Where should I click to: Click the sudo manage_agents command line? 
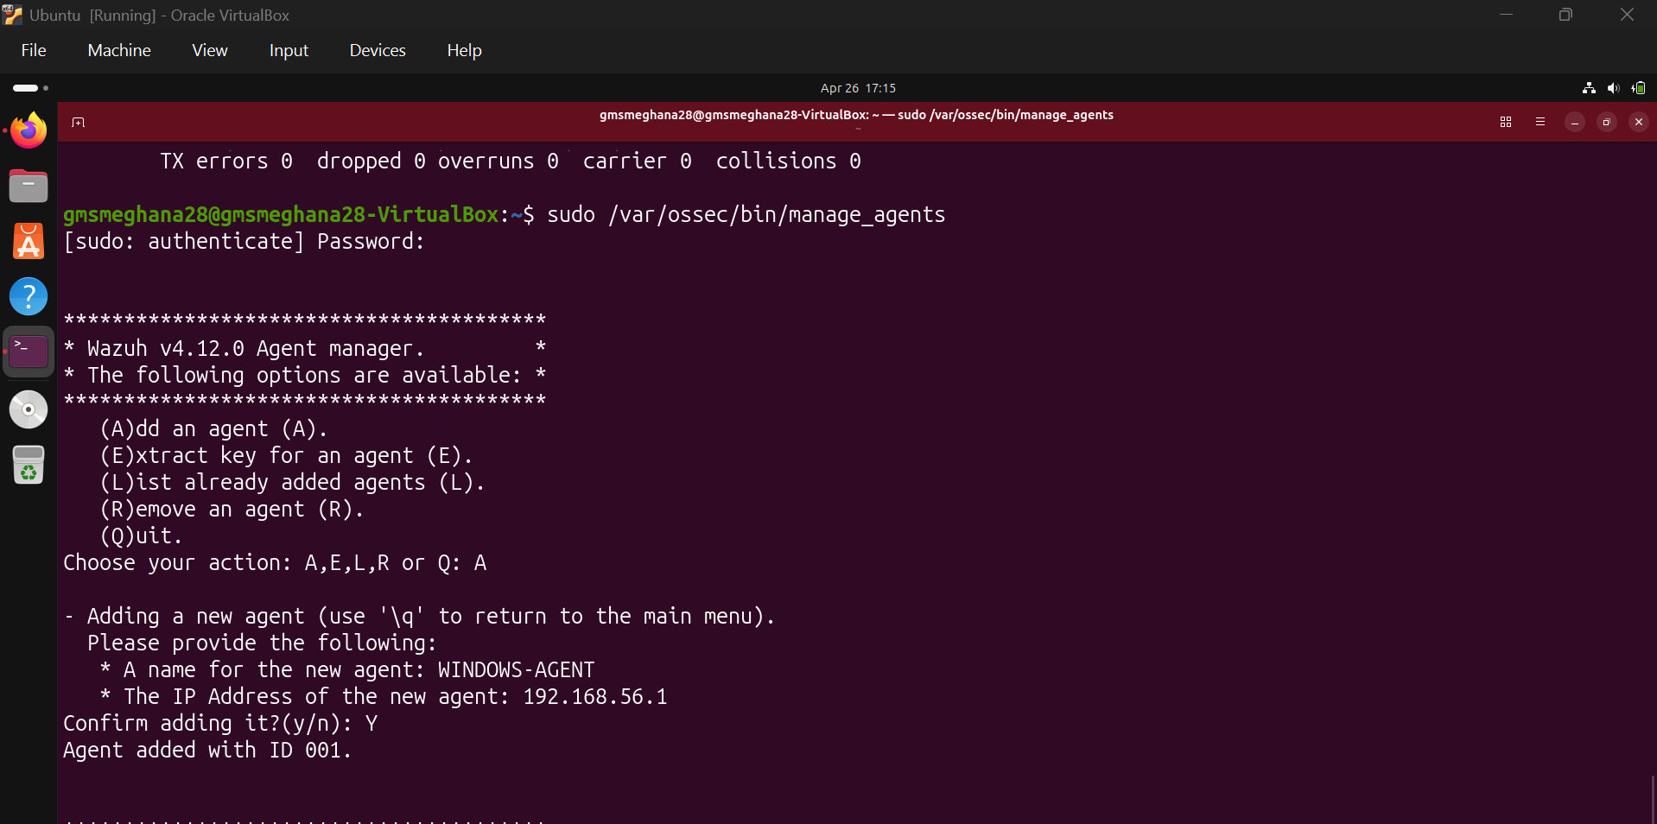tap(504, 214)
